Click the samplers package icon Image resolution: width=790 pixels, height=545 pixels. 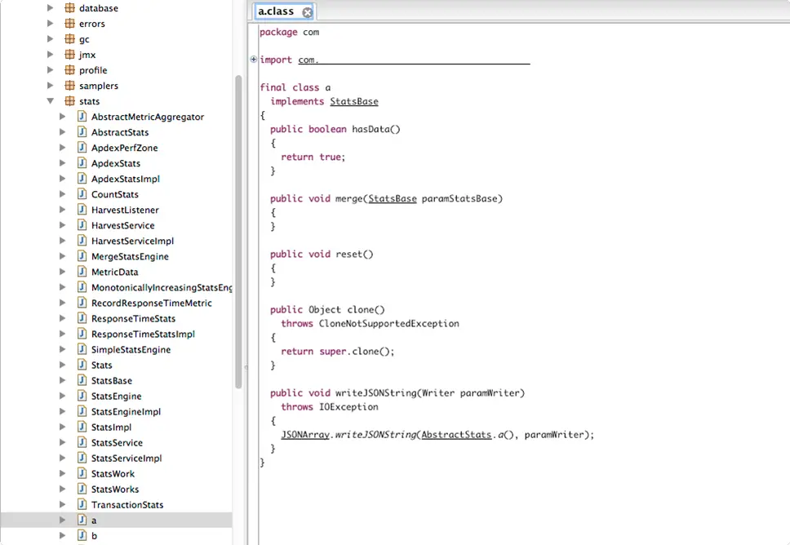click(x=69, y=86)
